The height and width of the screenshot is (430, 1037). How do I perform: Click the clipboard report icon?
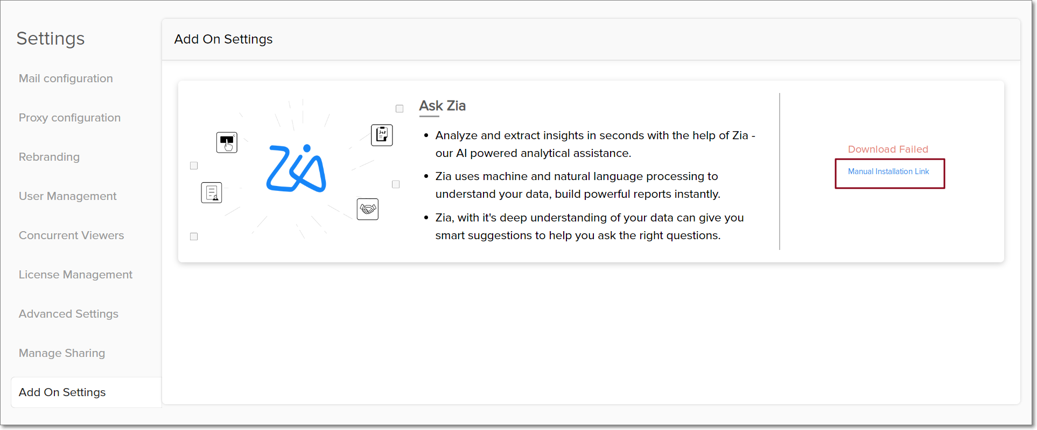click(382, 135)
